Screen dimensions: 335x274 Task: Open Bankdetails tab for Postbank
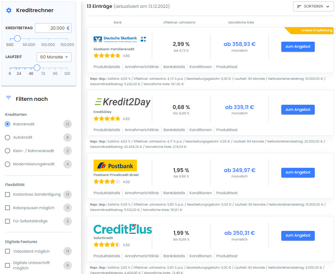point(174,193)
